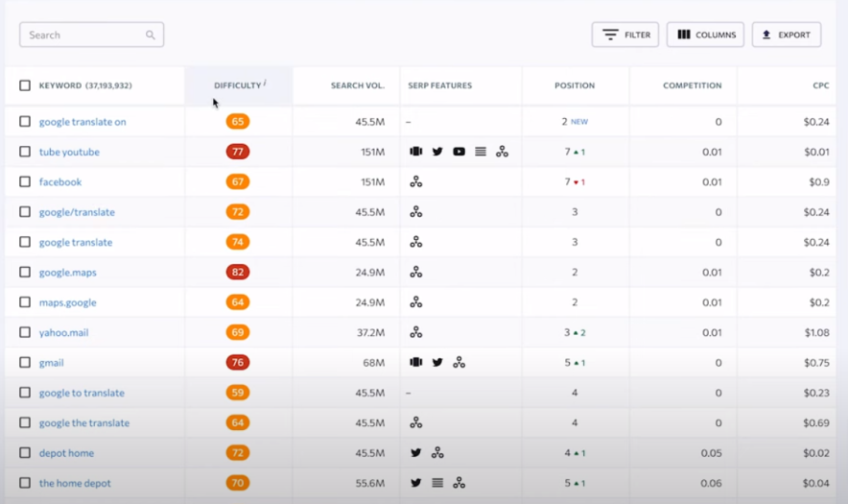Toggle the select-all keyword checkbox in header
The width and height of the screenshot is (848, 504).
tap(25, 85)
